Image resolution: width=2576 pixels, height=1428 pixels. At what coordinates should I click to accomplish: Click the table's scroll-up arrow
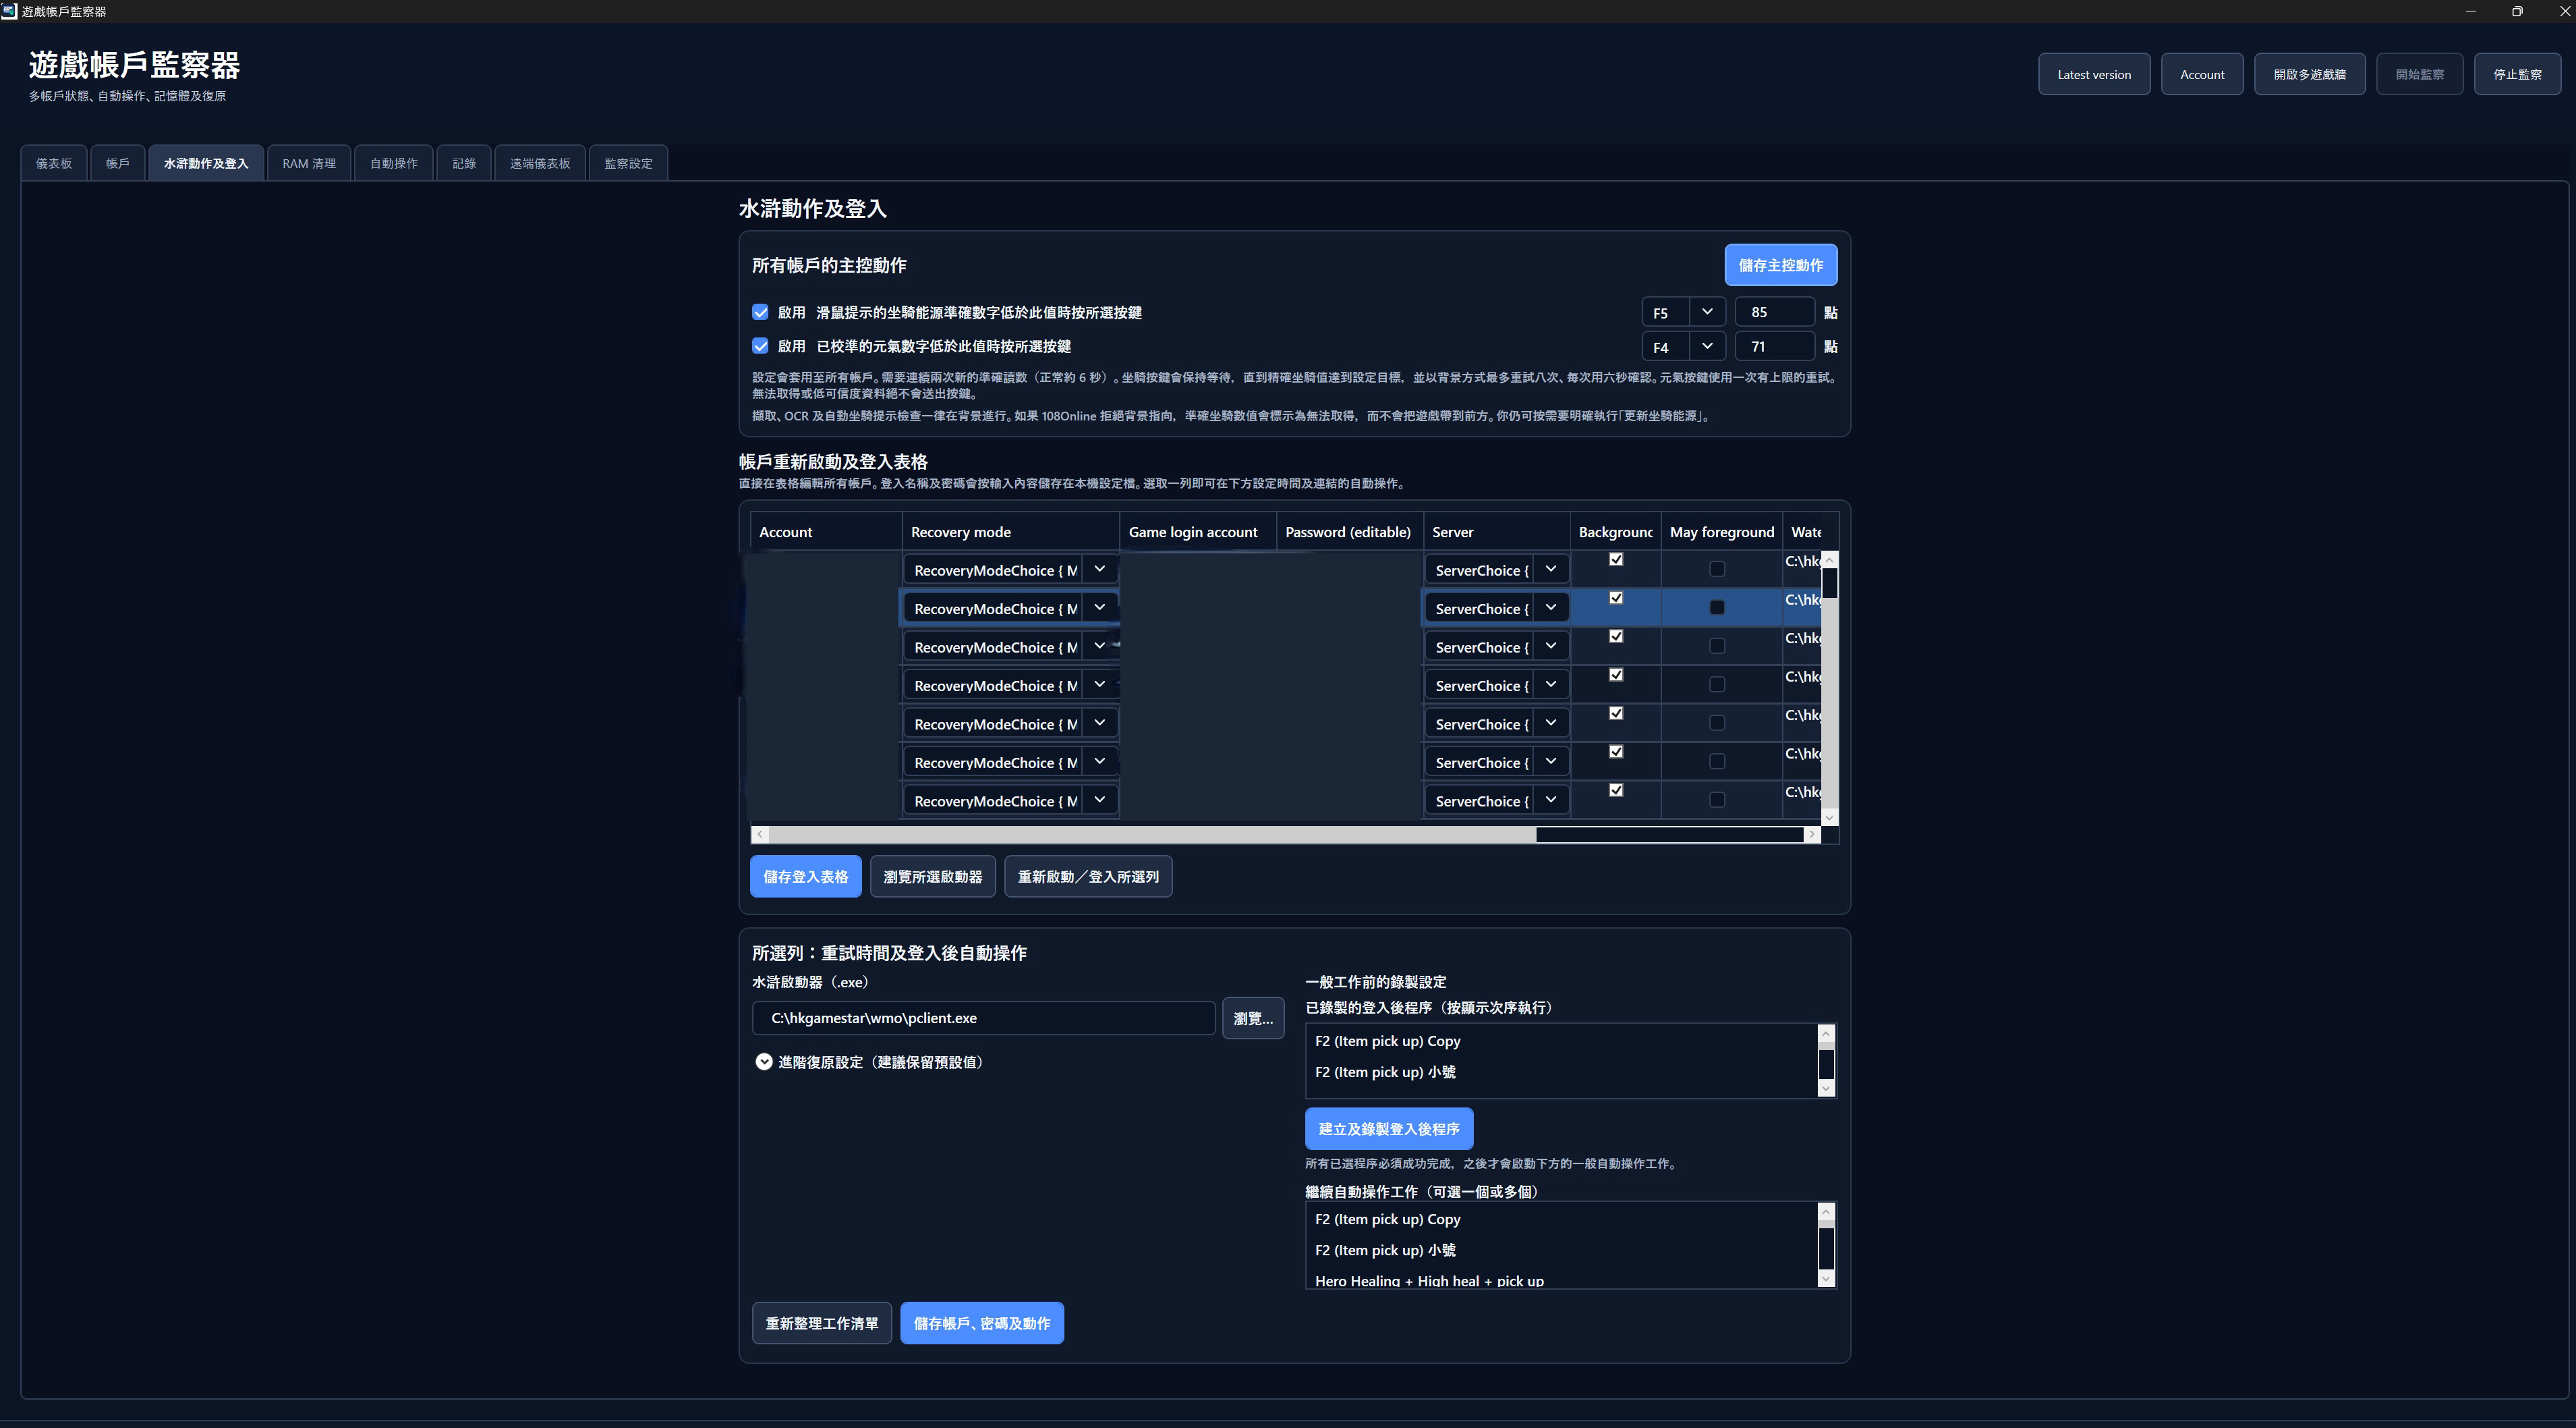pyautogui.click(x=1829, y=560)
